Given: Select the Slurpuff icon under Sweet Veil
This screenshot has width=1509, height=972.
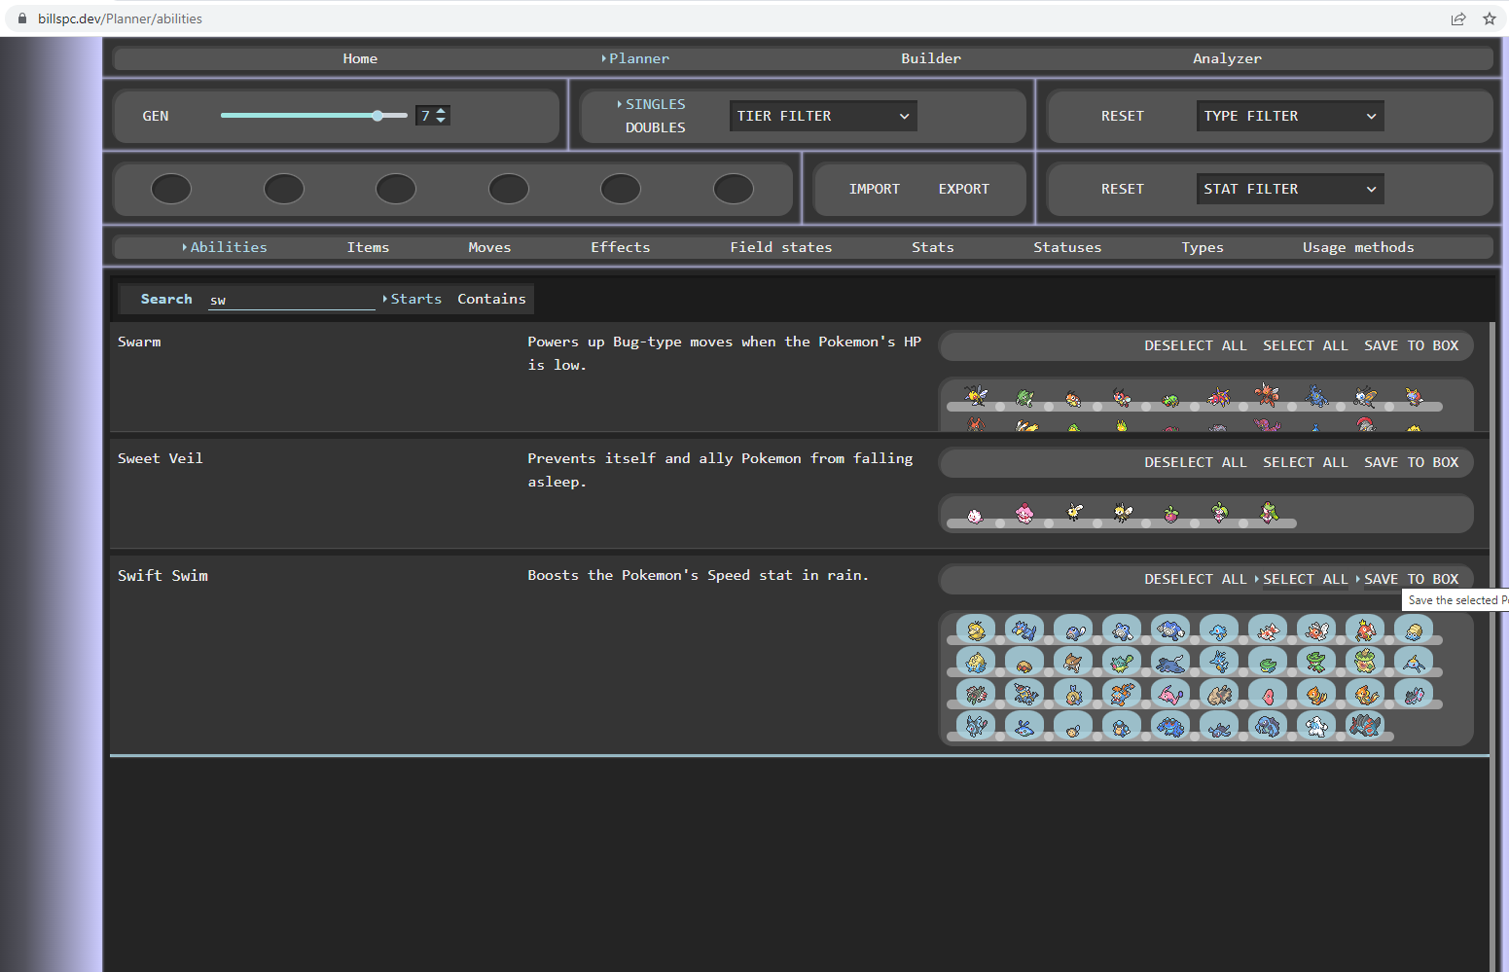Looking at the screenshot, I should tap(1024, 513).
